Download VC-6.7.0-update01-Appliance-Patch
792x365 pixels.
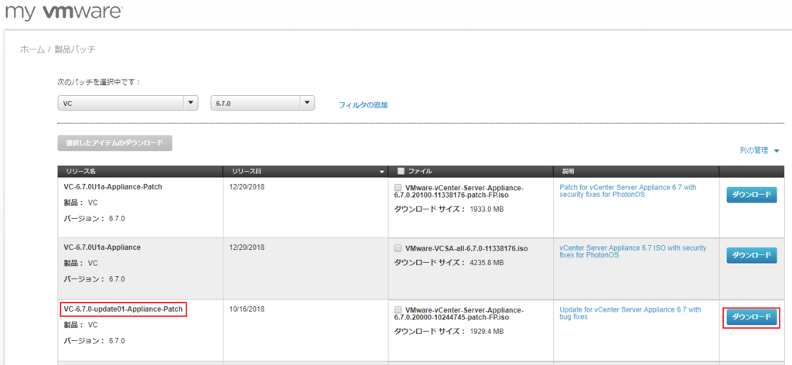752,316
